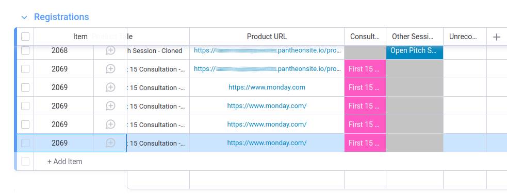Viewport: 507px width, 196px height.
Task: Open conversation icon in fourth 2069 row
Action: pos(110,124)
